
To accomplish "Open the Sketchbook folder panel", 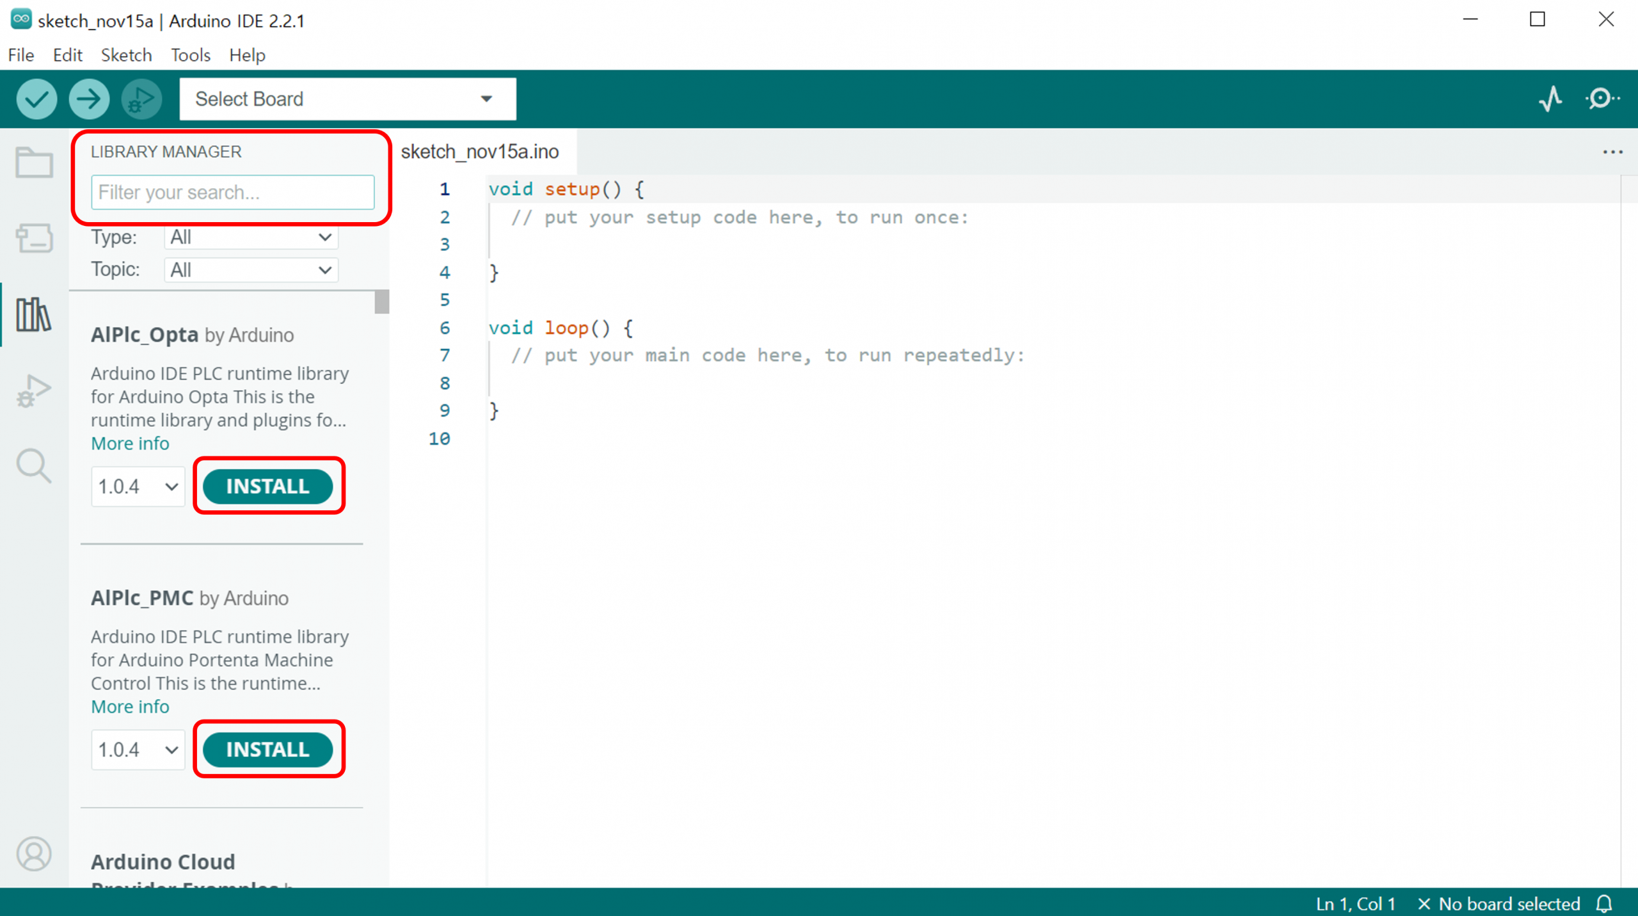I will (x=34, y=163).
